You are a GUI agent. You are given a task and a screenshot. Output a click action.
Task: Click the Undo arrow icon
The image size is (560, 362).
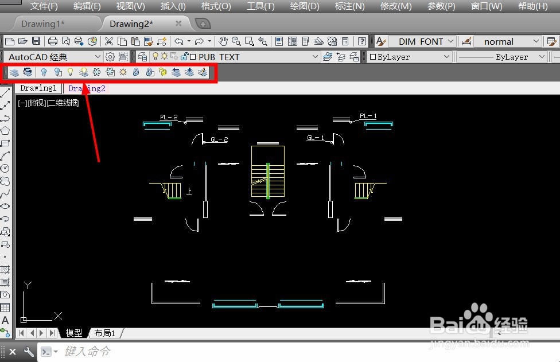tap(179, 41)
